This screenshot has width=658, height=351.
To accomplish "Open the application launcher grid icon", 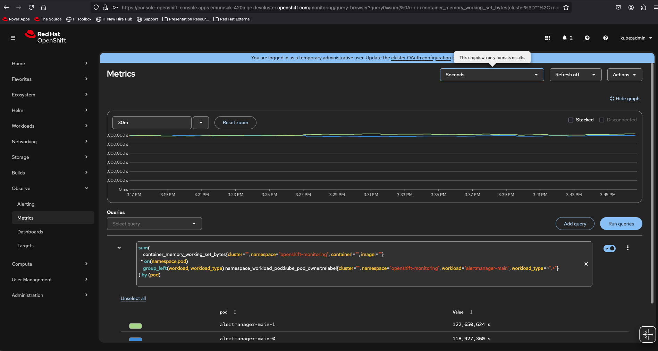I will coord(547,38).
